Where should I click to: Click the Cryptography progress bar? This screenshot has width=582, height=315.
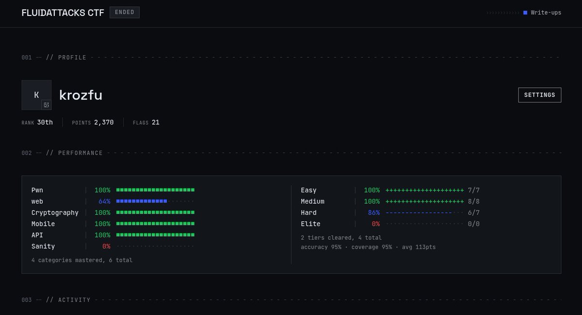tap(155, 213)
